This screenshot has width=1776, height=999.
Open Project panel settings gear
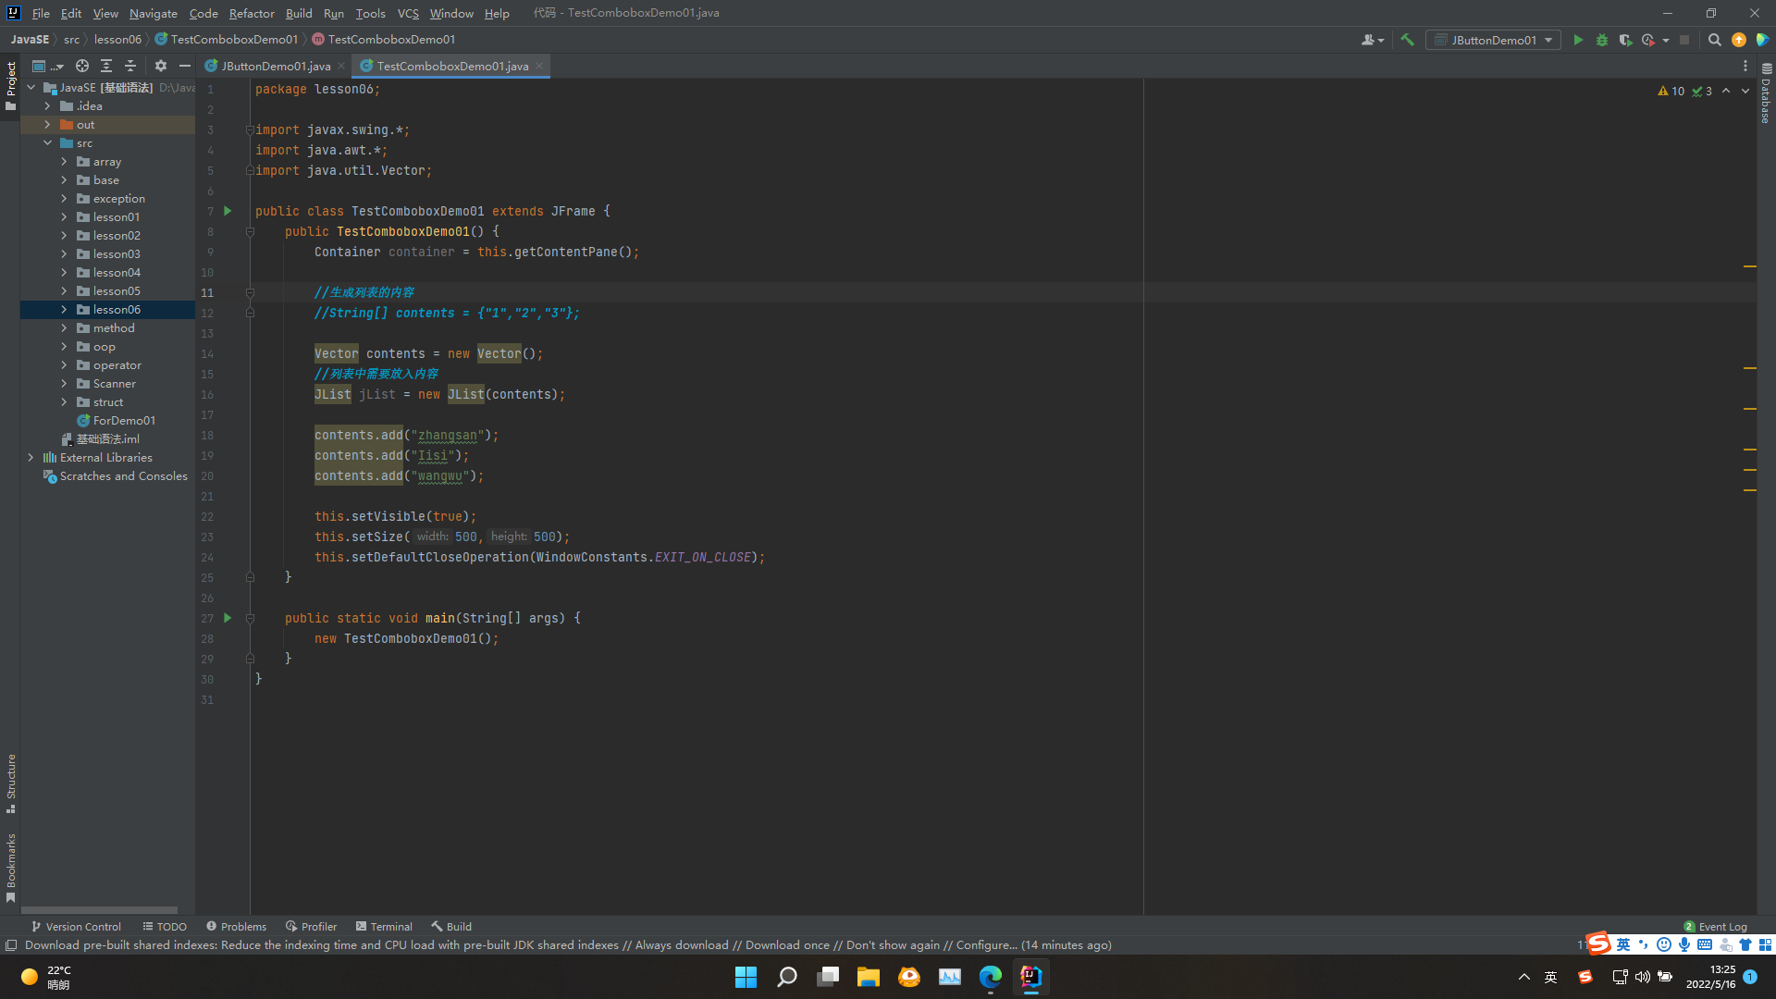click(x=161, y=66)
